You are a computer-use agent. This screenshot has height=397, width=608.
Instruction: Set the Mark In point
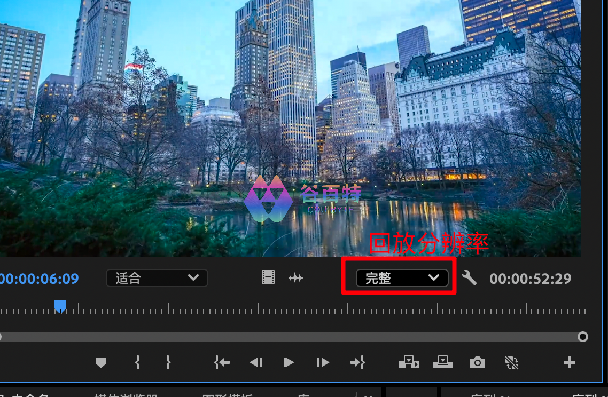click(x=137, y=363)
